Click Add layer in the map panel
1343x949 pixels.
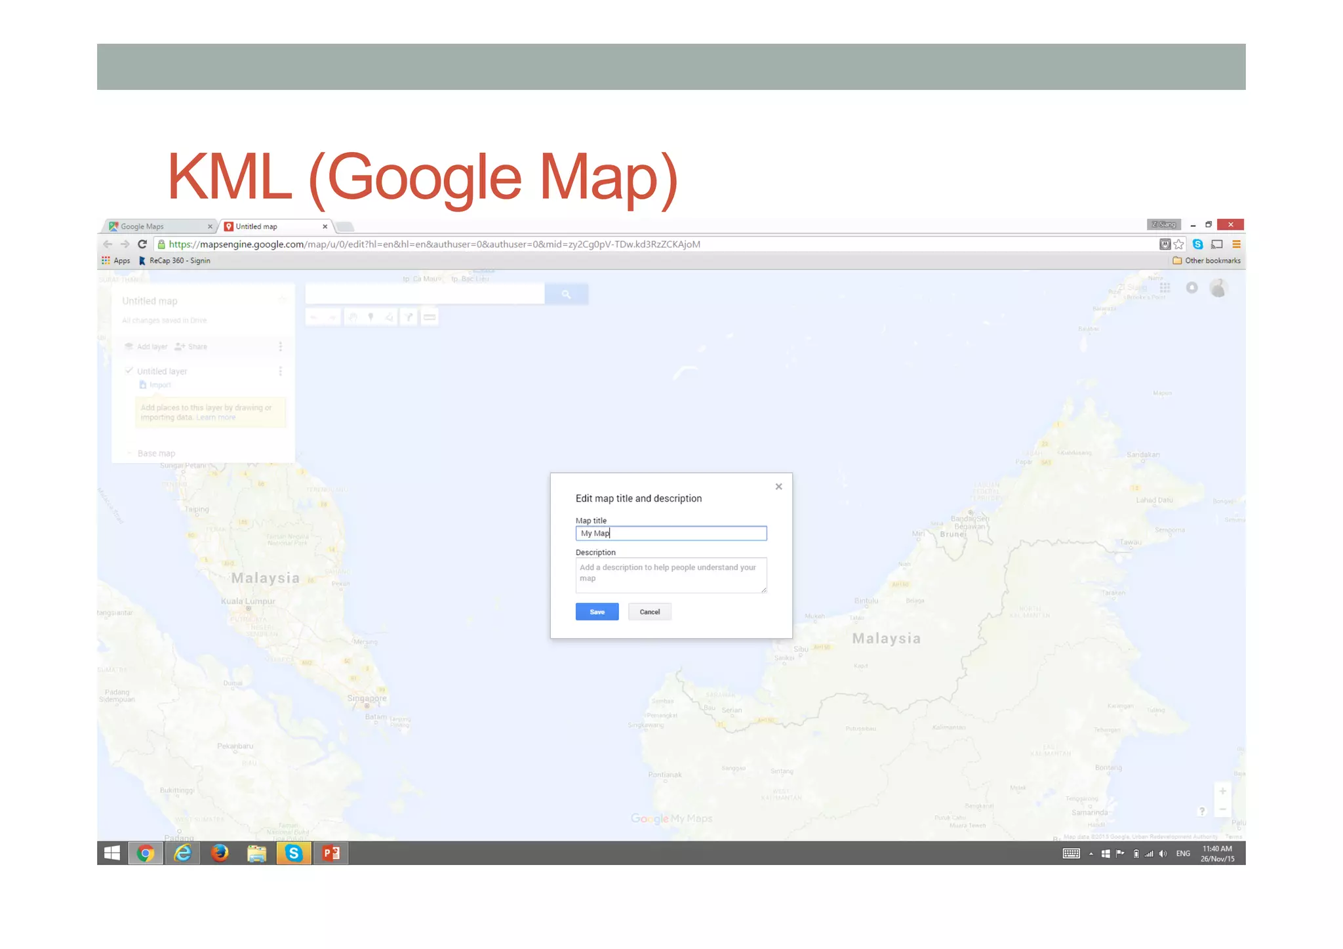(146, 346)
